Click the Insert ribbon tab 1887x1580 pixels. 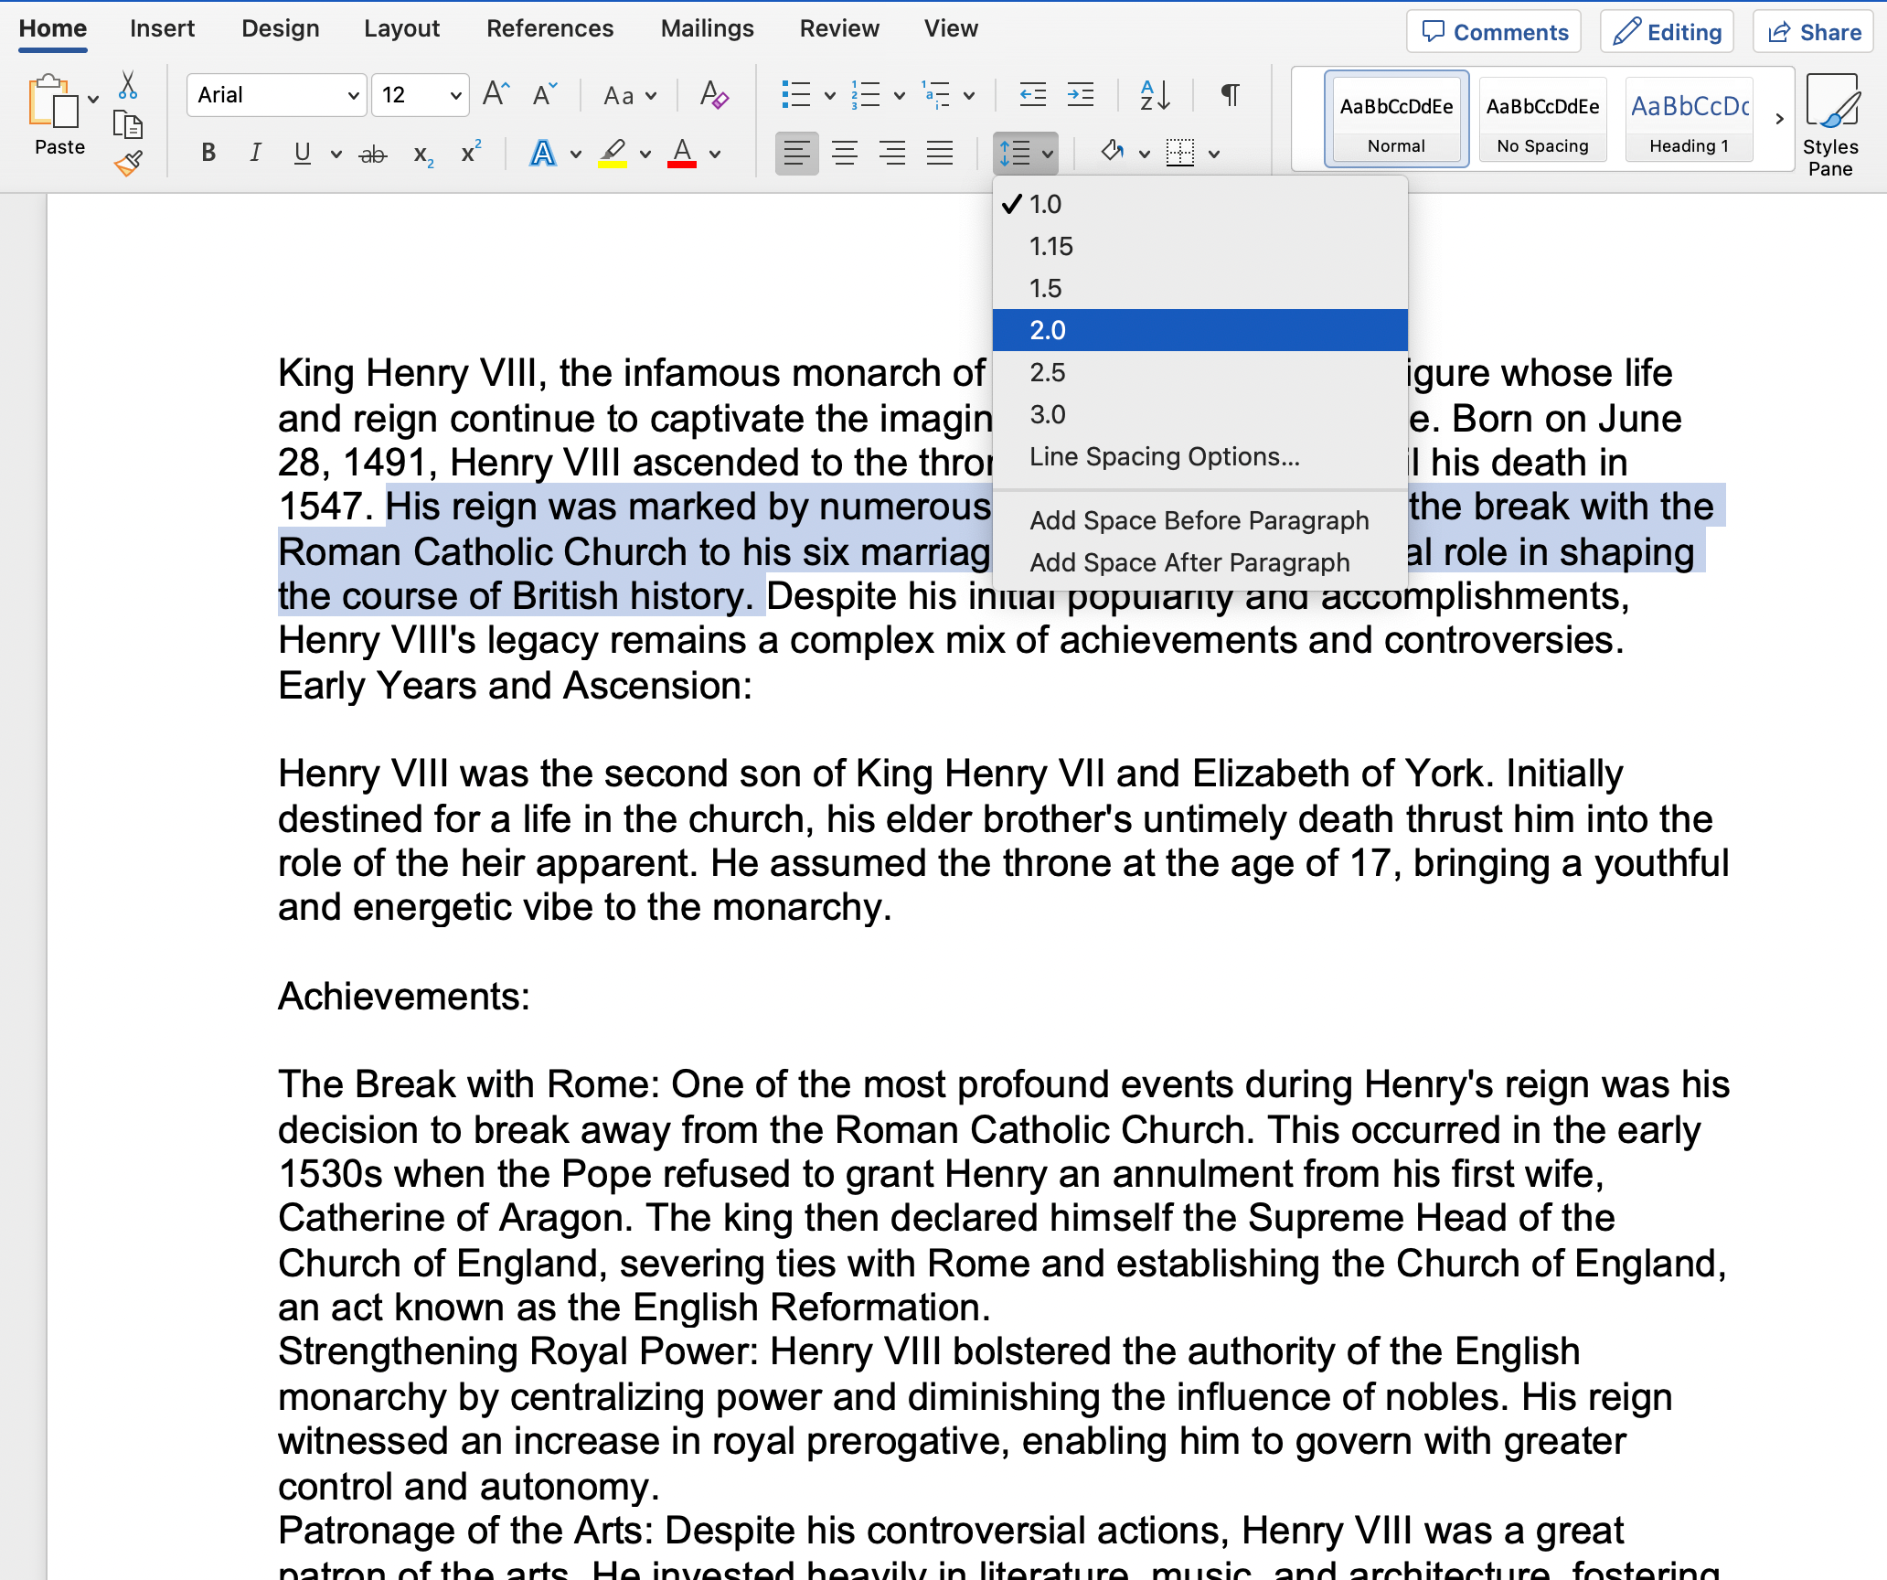pyautogui.click(x=162, y=30)
